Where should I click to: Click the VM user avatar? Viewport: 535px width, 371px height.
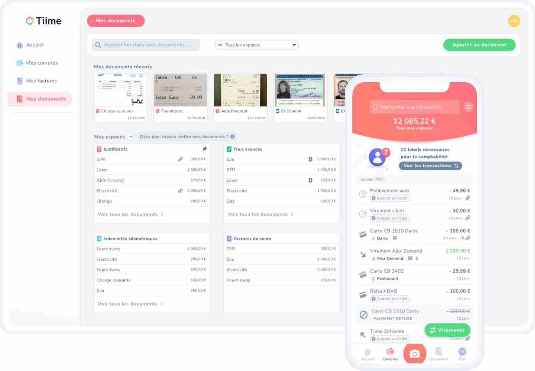click(514, 21)
